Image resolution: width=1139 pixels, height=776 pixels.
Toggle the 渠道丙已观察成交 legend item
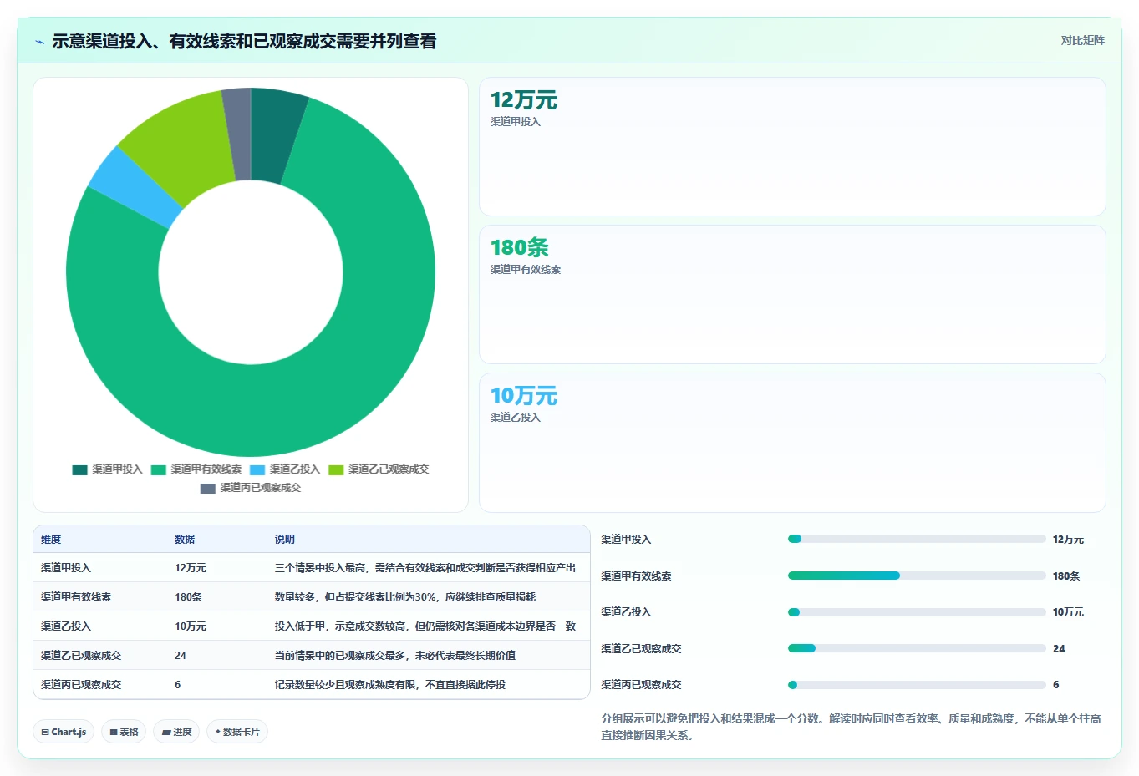pyautogui.click(x=251, y=488)
